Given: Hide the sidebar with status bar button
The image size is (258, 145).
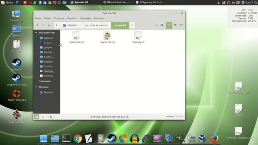Looking at the screenshot, I should pyautogui.click(x=51, y=117).
